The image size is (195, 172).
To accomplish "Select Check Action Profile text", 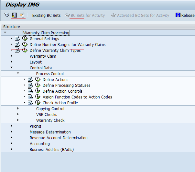I will [60, 103].
